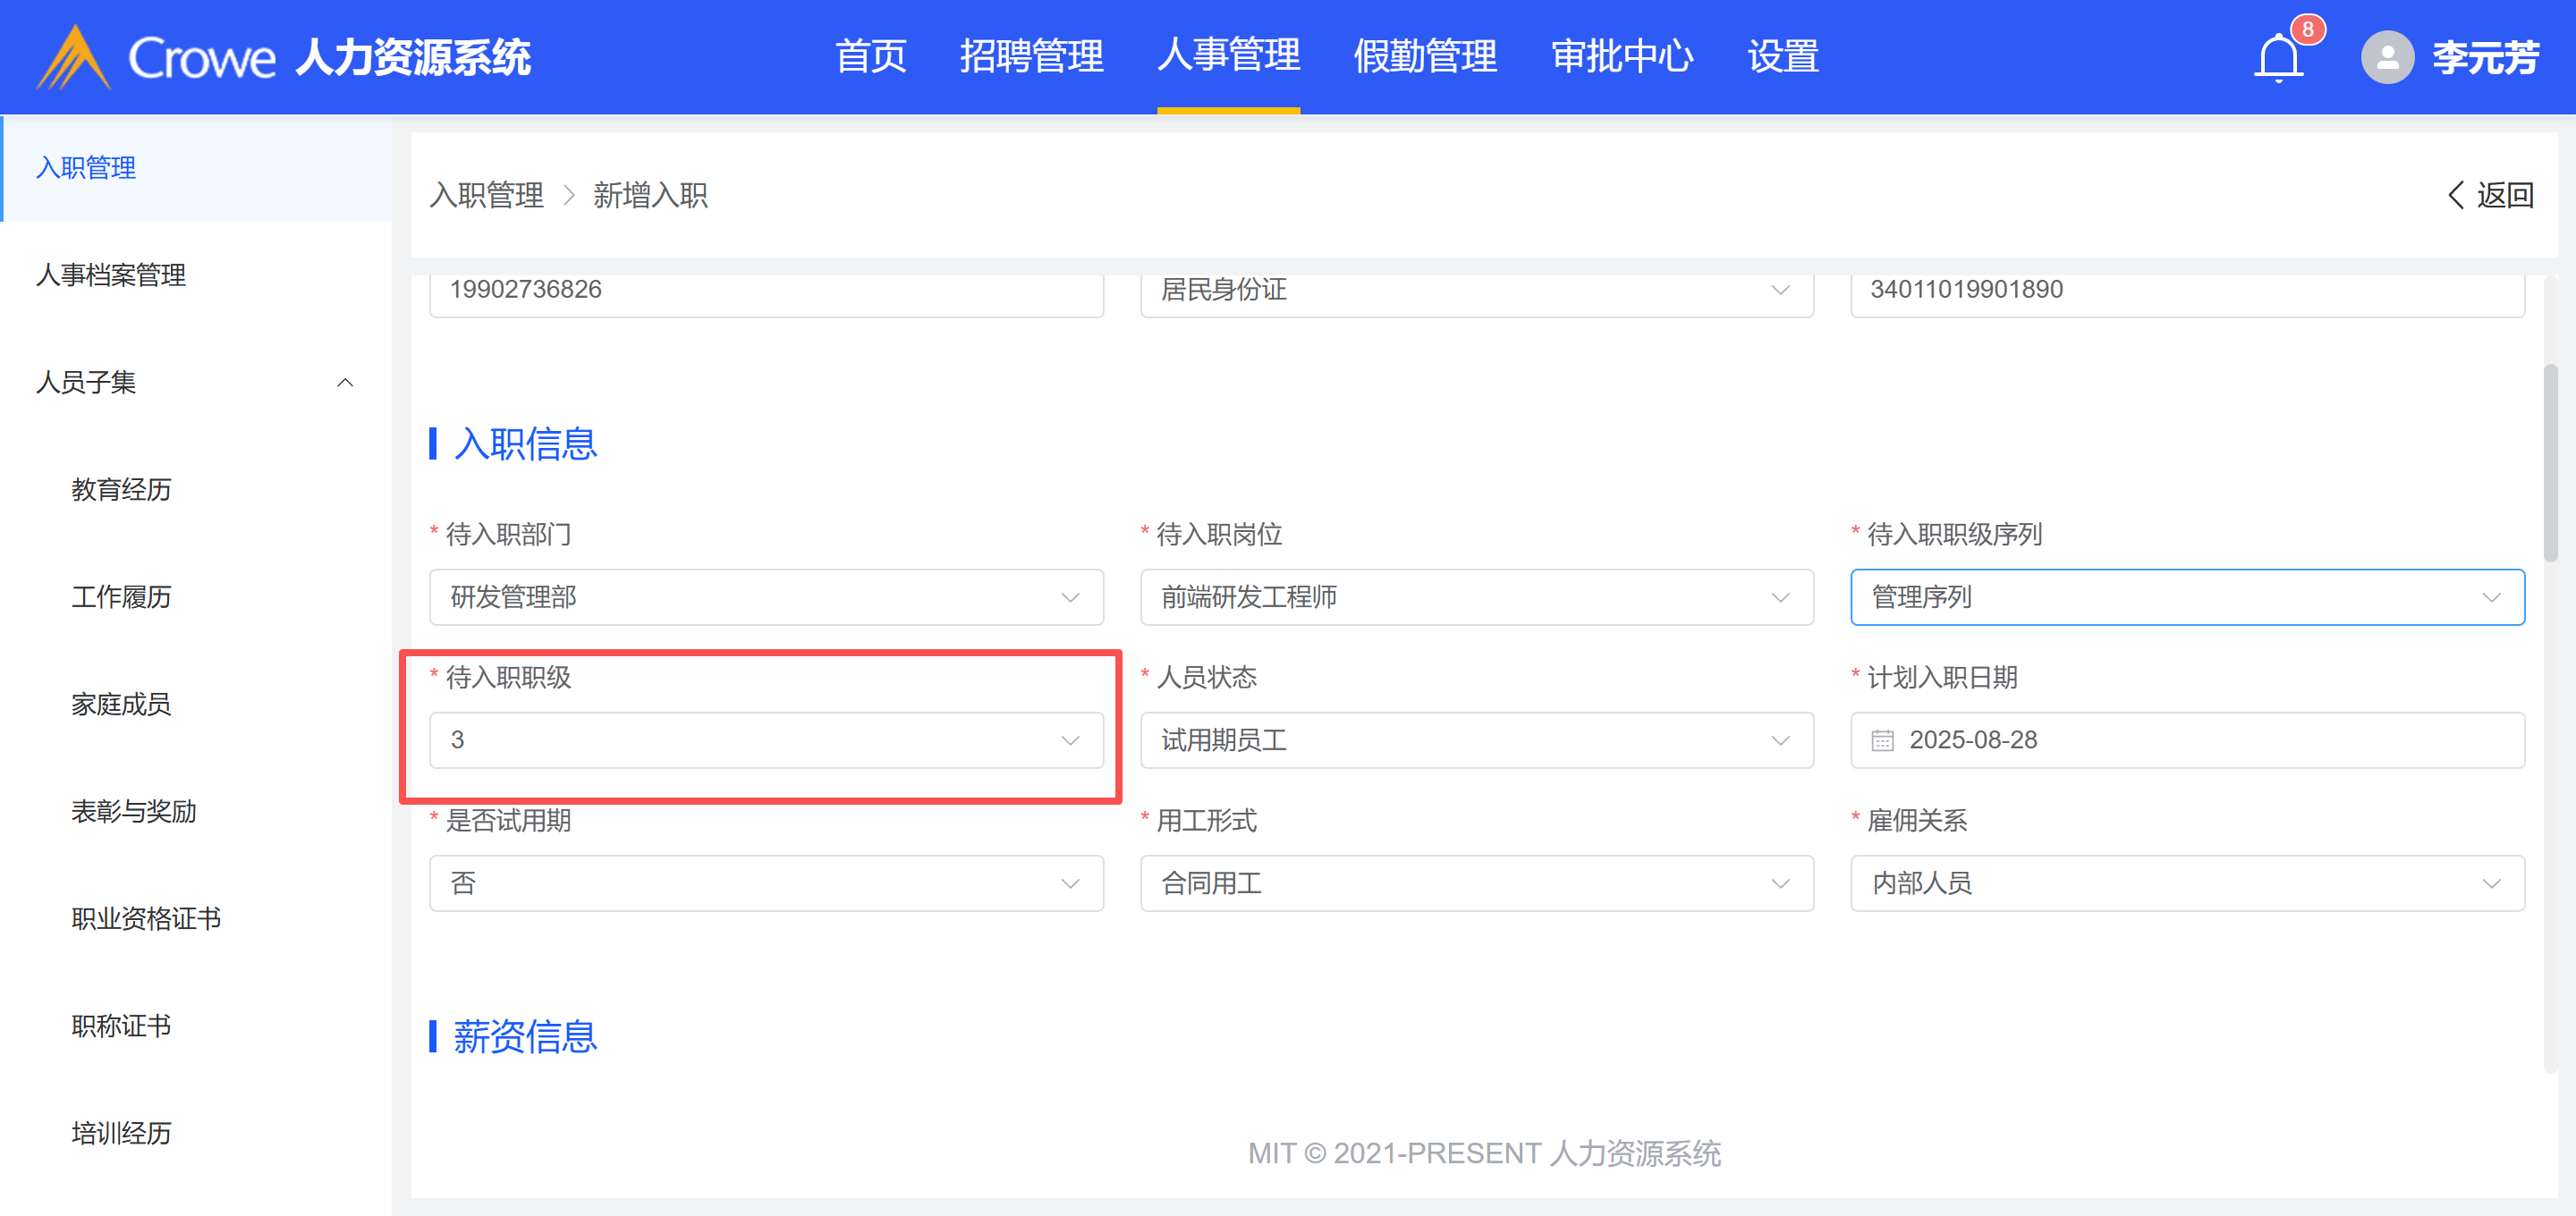This screenshot has height=1216, width=2576.
Task: Collapse the 人员子集 sidebar group
Action: click(345, 382)
